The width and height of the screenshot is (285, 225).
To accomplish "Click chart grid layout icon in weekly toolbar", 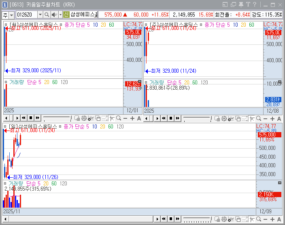I will [x=217, y=119].
